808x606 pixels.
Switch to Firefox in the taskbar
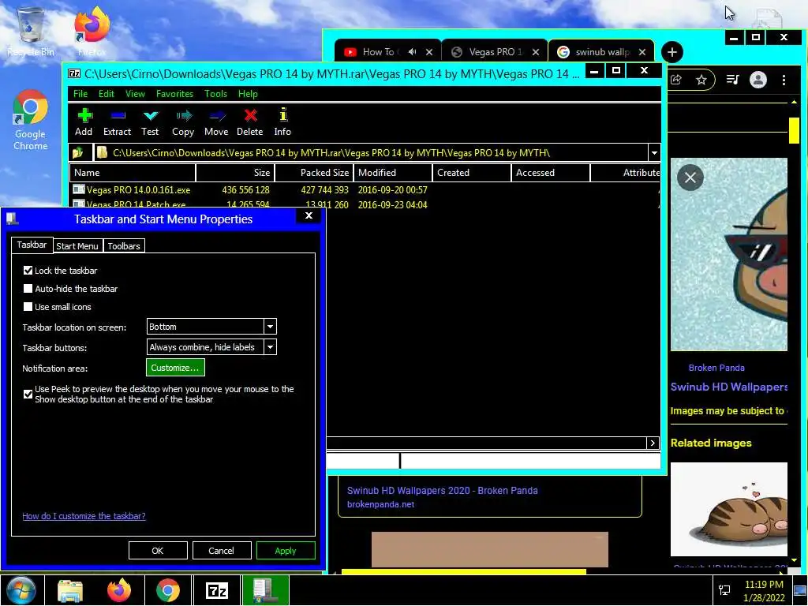pyautogui.click(x=119, y=590)
